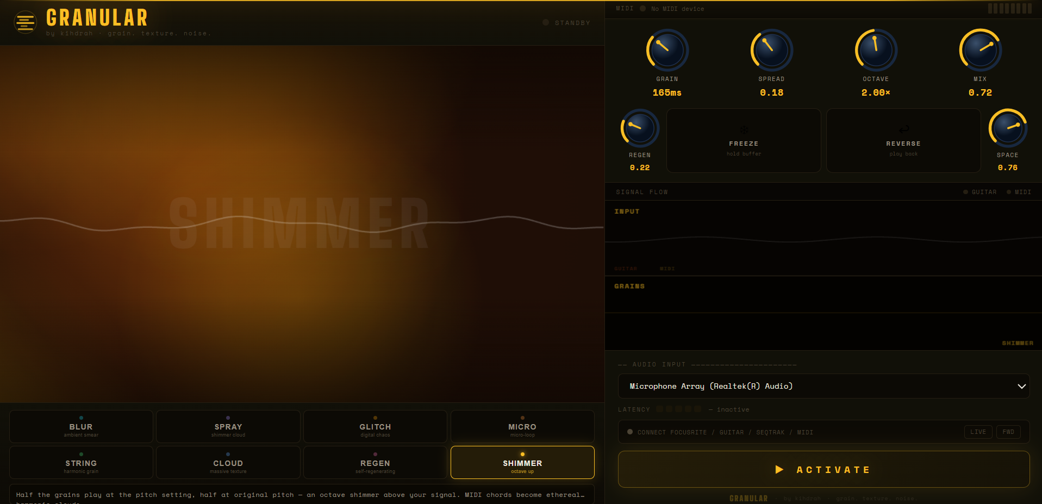Screen dimensions: 1042x504
Task: Click the MIX knob
Action: tap(980, 50)
